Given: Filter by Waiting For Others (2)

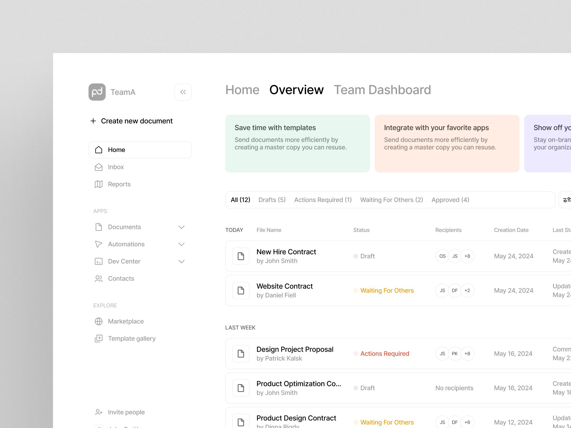Looking at the screenshot, I should tap(391, 200).
